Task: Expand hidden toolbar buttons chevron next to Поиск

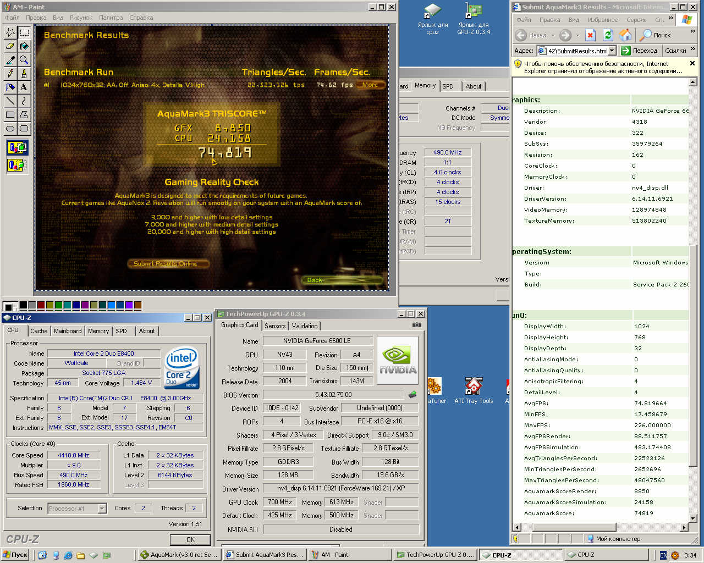Action: point(692,32)
